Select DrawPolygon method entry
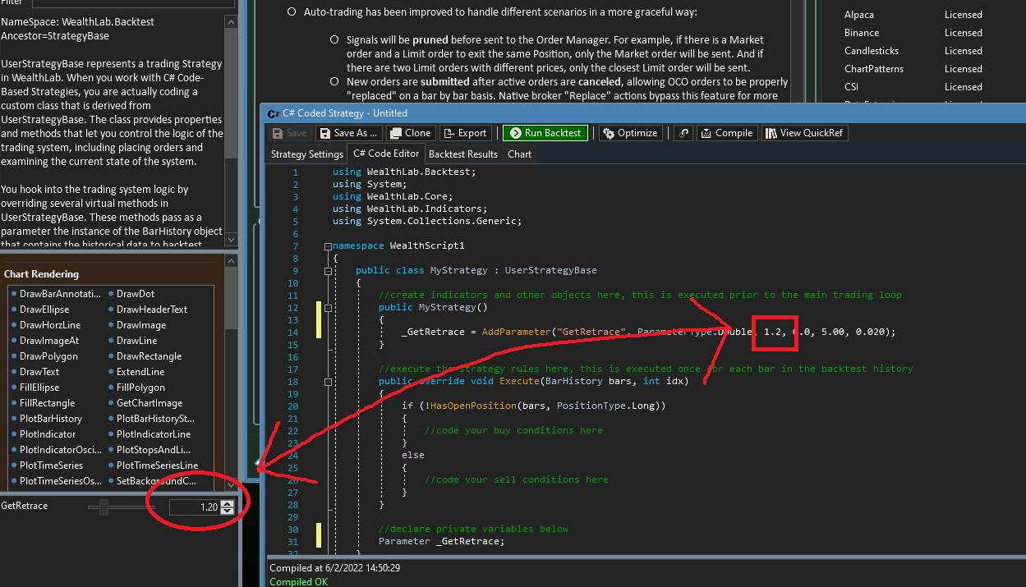1026x587 pixels. pyautogui.click(x=48, y=356)
